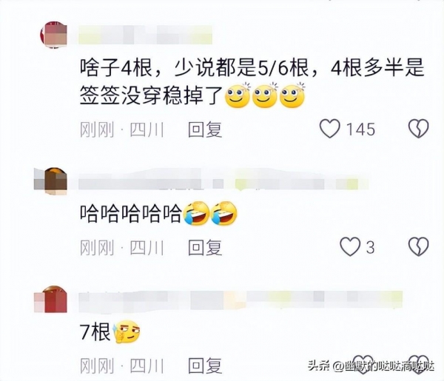This screenshot has width=444, height=381.
Task: Like the 哈哈哈哈哈 comment with 3 likes
Action: tap(350, 247)
